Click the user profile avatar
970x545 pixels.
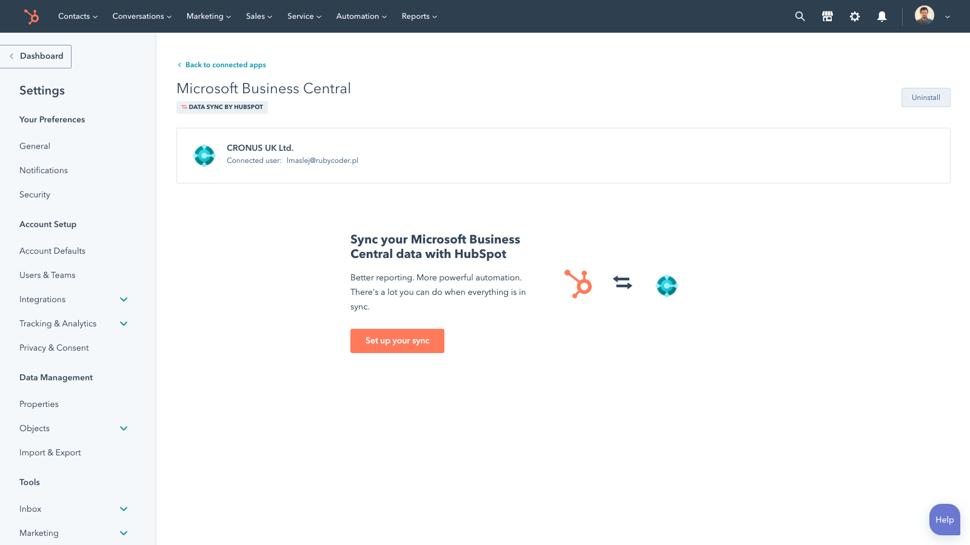coord(924,15)
